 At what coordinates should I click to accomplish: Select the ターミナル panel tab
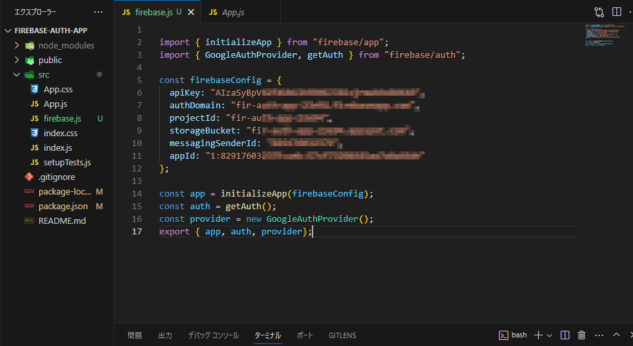[x=267, y=335]
